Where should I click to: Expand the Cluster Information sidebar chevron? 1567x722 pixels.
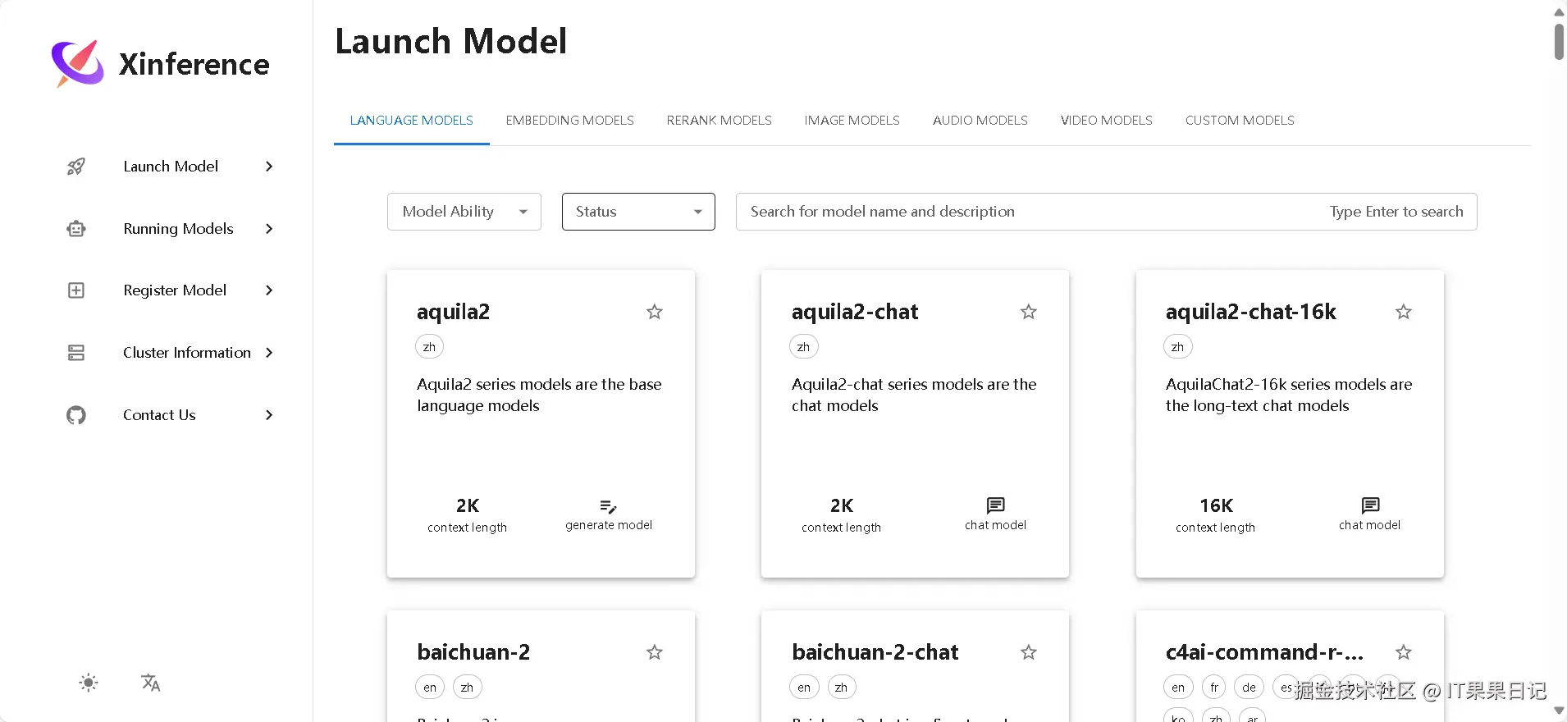coord(269,353)
